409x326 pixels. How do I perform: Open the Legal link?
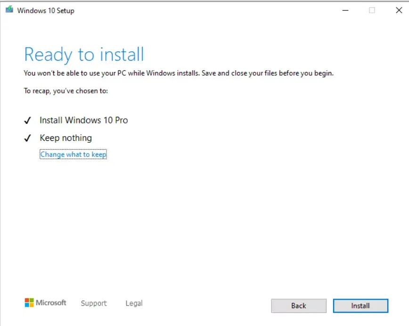pos(134,303)
